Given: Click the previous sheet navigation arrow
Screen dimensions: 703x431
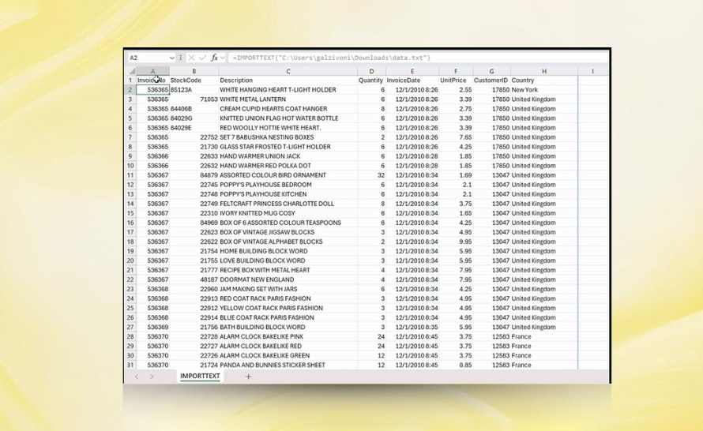Looking at the screenshot, I should tap(136, 377).
